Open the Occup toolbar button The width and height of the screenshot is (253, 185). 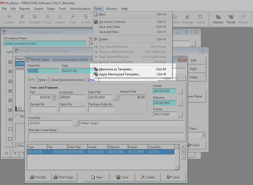(x=47, y=19)
